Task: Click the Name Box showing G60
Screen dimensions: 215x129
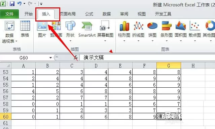Action: tap(24, 58)
